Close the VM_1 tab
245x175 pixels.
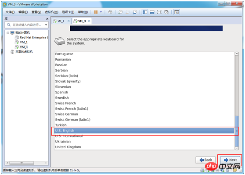[x=68, y=21]
